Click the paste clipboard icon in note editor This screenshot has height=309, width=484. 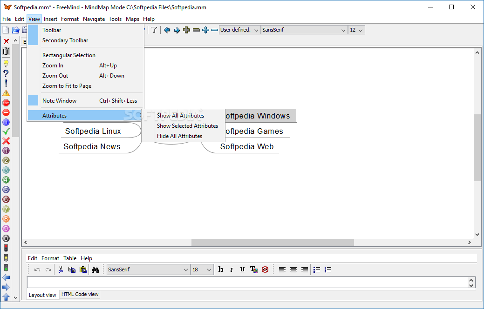pos(83,270)
